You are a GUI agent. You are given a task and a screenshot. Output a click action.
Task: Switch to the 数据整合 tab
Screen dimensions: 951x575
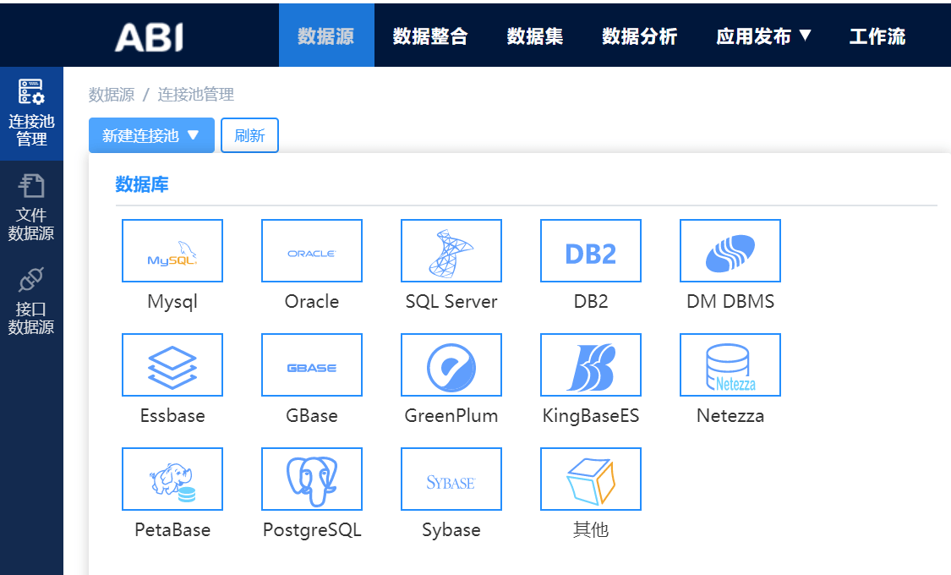[429, 36]
